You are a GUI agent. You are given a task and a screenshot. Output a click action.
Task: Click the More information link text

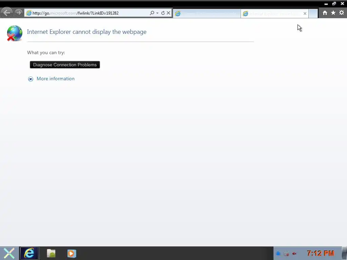(56, 79)
